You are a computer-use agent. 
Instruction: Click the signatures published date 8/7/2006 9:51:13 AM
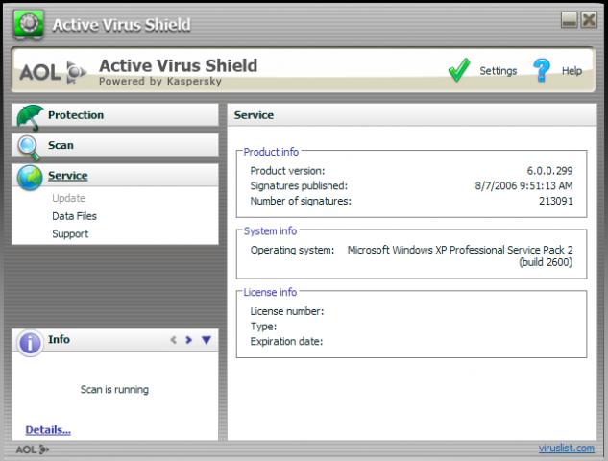523,185
